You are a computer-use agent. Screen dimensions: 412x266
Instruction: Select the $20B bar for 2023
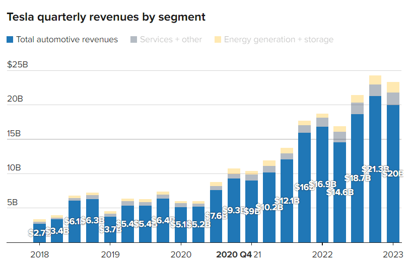coord(393,201)
